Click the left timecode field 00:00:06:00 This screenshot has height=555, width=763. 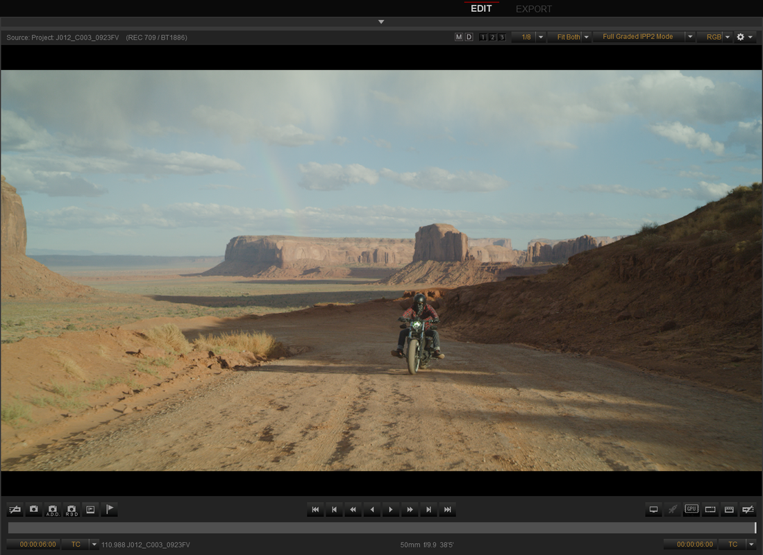click(34, 545)
